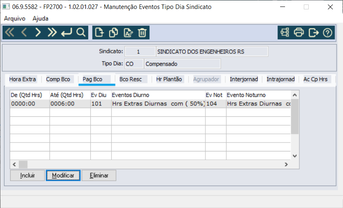Select the Pag Bco tab
343x208 pixels.
(x=97, y=79)
